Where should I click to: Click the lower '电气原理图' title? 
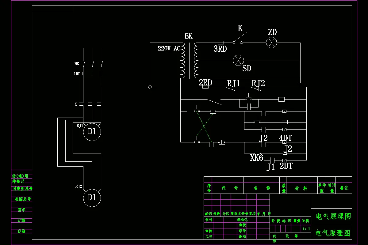click(x=333, y=233)
